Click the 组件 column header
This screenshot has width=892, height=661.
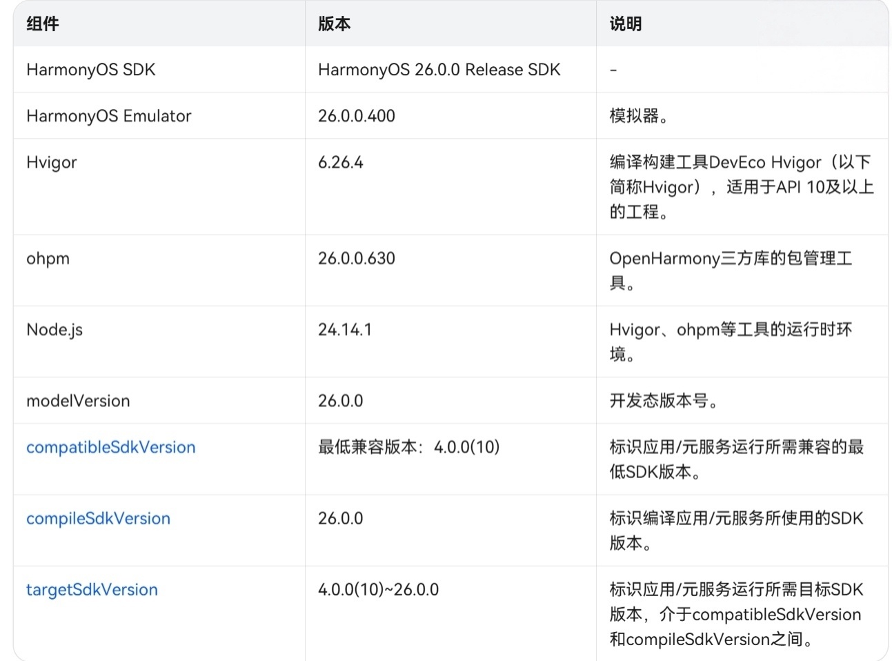tap(43, 24)
